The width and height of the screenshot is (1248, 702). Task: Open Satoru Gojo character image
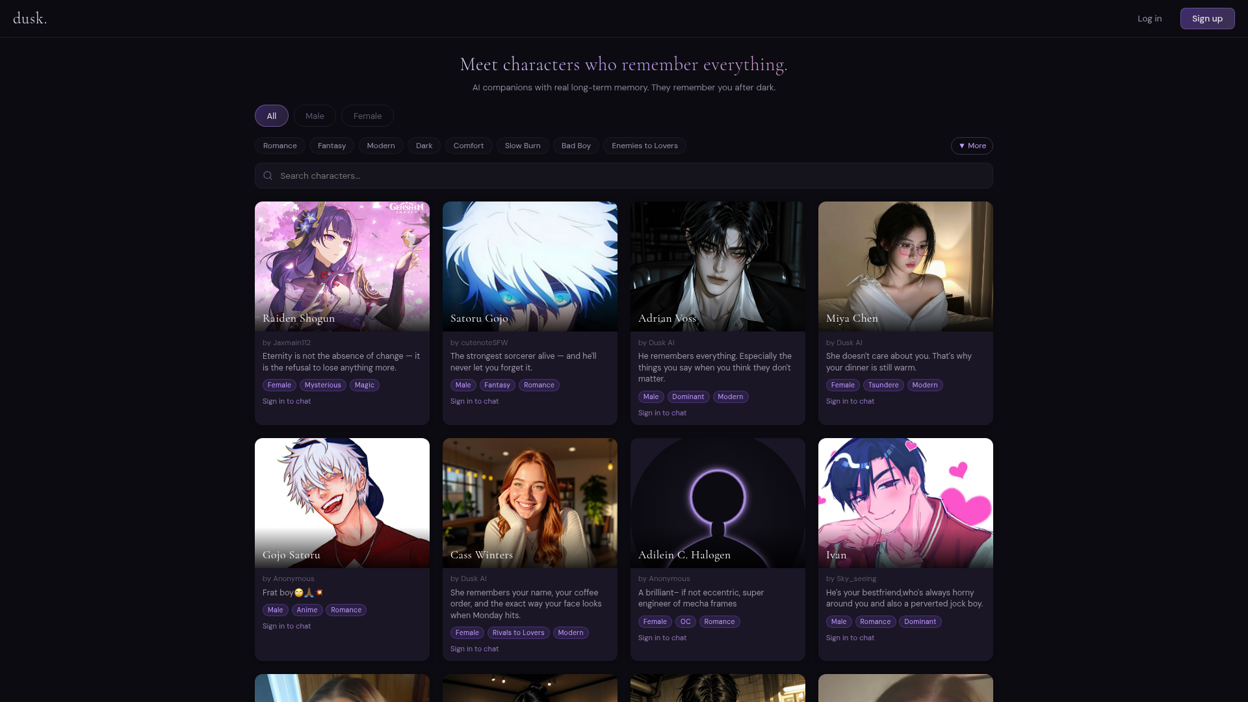[530, 266]
